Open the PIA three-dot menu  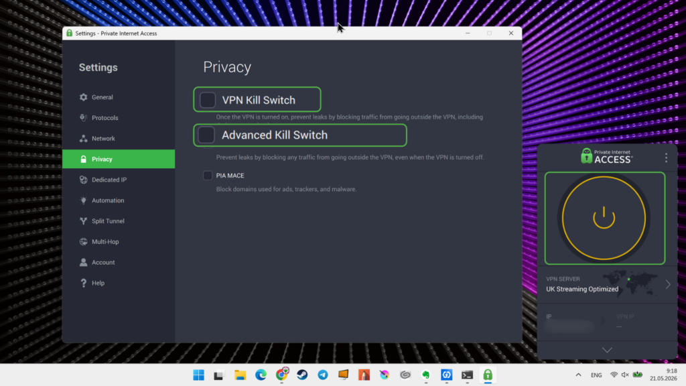point(666,157)
